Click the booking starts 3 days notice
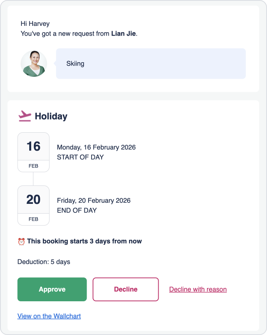The height and width of the screenshot is (335, 267). pos(84,241)
